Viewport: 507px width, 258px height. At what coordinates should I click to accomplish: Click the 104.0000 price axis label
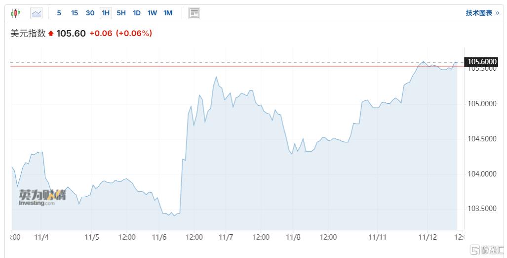482,174
